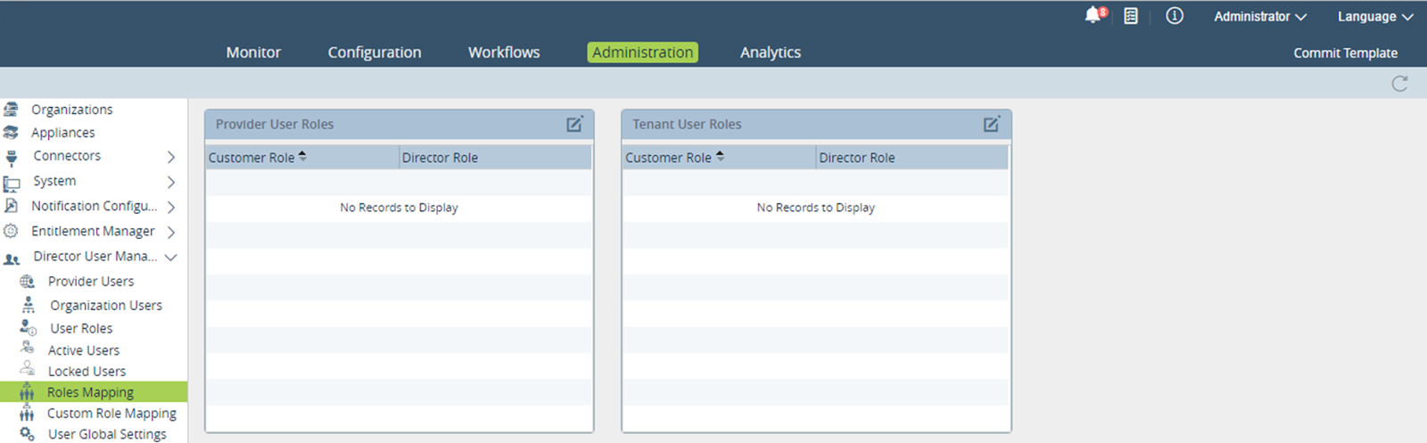Click the Appliances sidebar icon

pyautogui.click(x=12, y=133)
